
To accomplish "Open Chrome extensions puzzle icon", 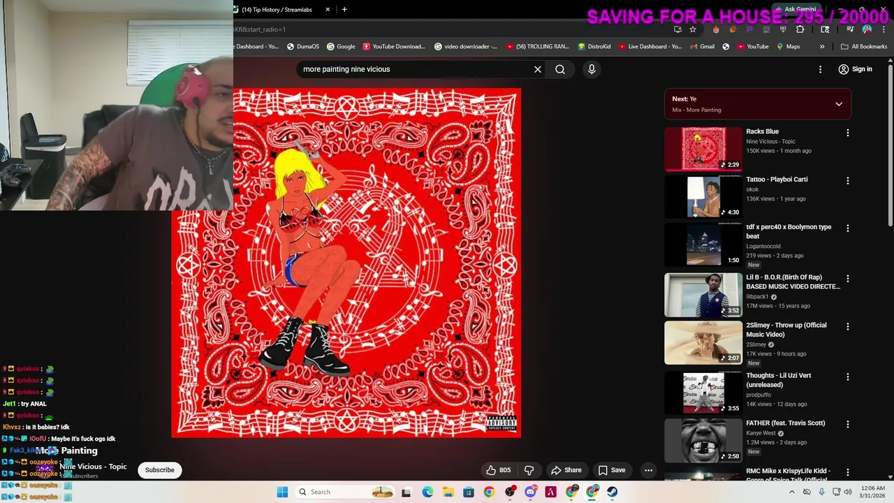I will pos(800,29).
